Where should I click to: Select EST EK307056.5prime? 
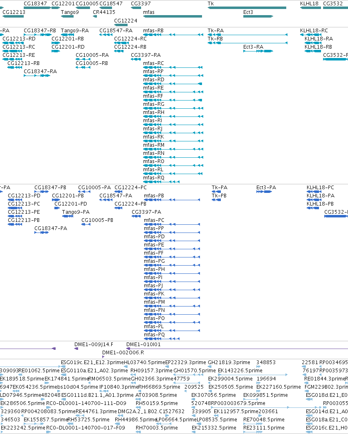213,395
